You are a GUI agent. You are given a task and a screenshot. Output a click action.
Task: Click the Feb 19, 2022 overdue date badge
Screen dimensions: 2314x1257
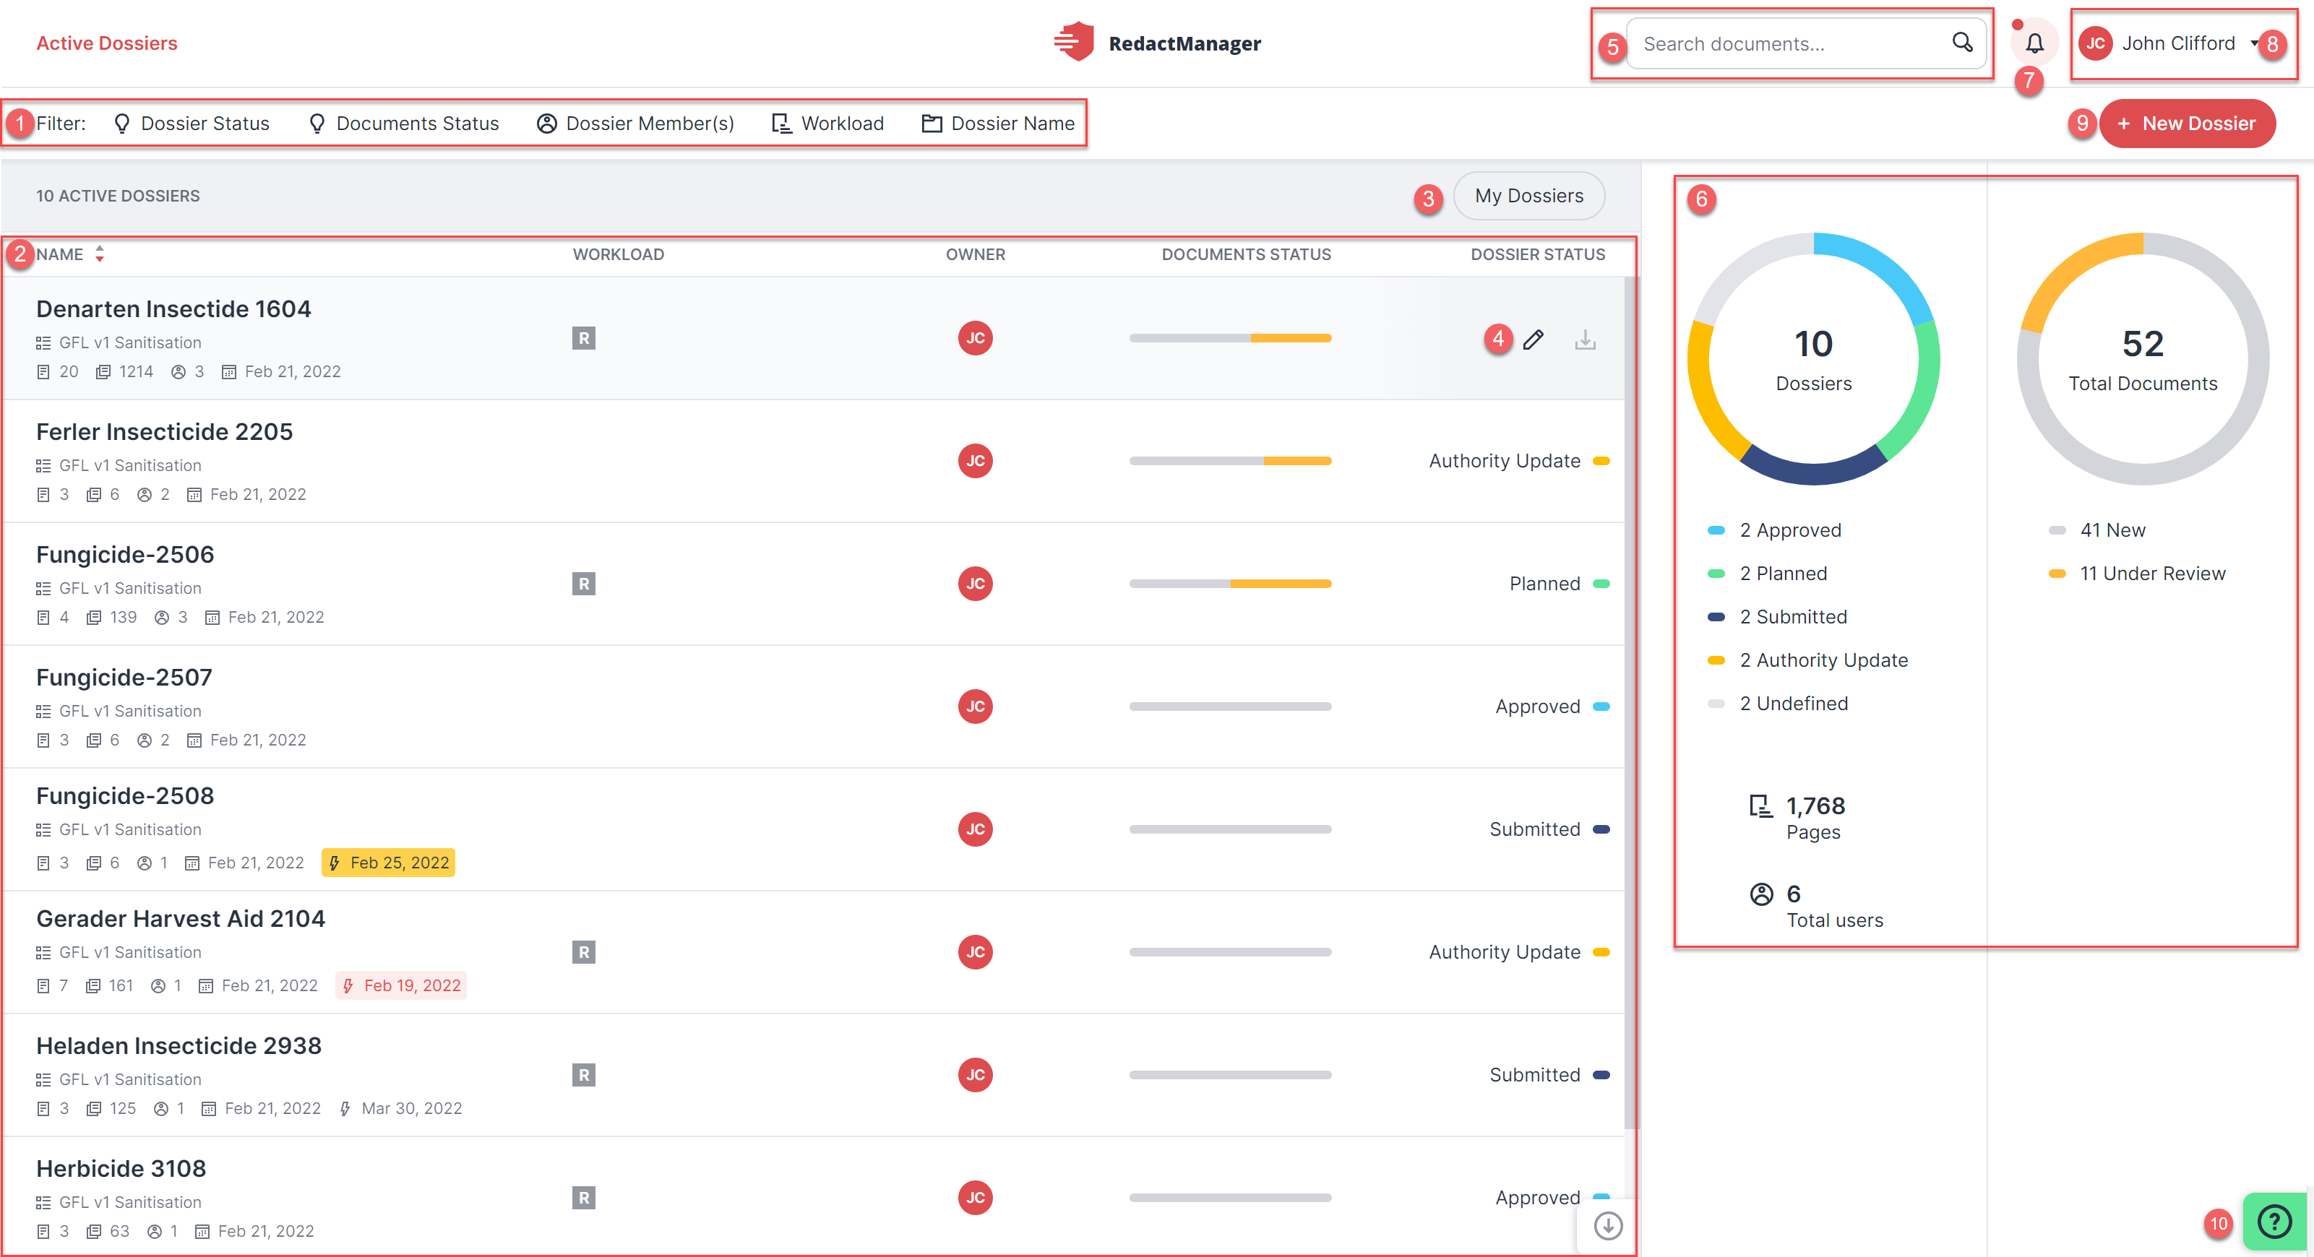(400, 986)
